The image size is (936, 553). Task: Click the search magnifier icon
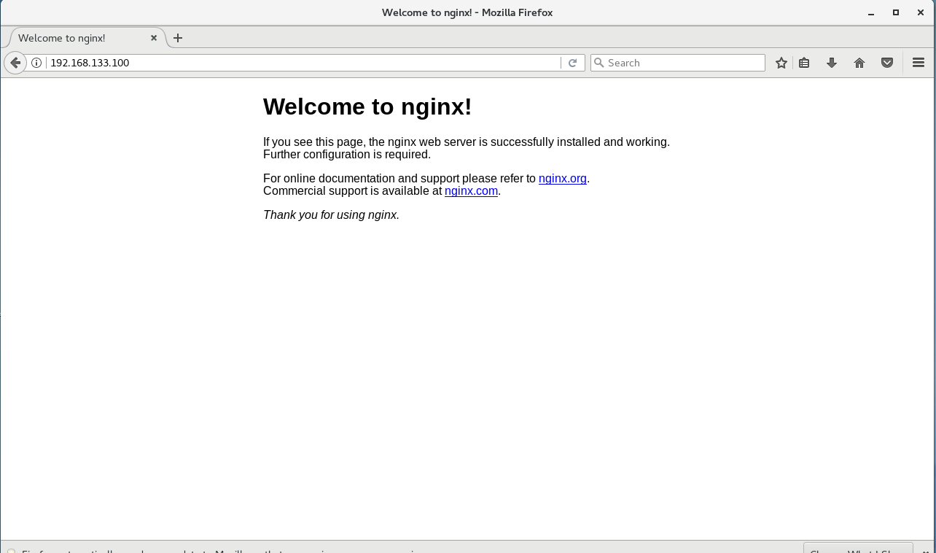599,63
